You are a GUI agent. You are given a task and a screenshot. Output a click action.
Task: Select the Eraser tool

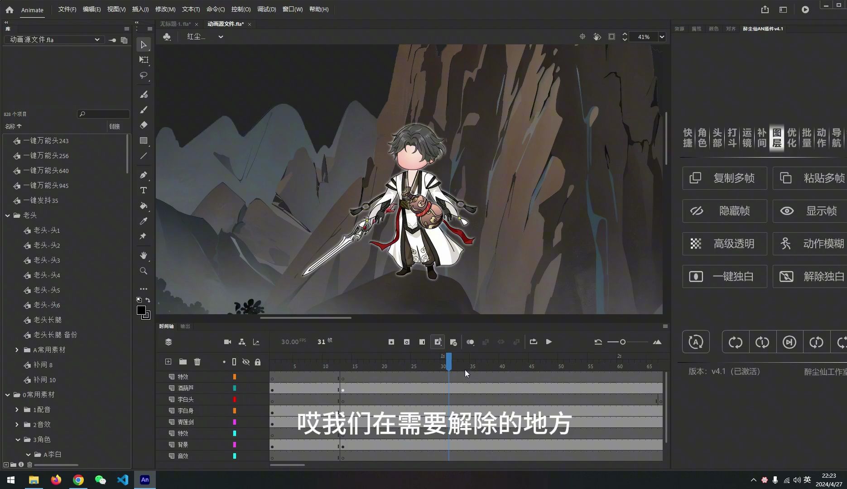tap(144, 125)
